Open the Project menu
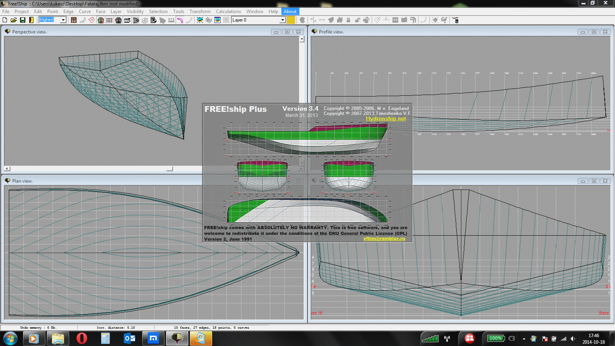The image size is (615, 346). [x=22, y=12]
